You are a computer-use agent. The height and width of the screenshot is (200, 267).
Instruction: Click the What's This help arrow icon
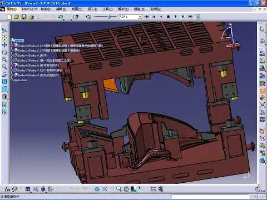[76, 17]
